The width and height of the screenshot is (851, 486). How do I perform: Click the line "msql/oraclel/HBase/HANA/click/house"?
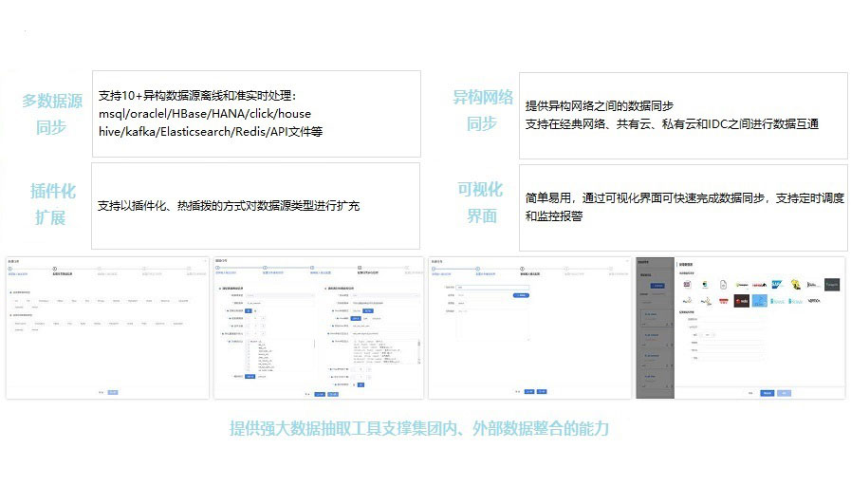coord(205,114)
